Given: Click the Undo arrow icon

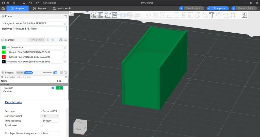Looking at the screenshot, I should pos(31,3).
